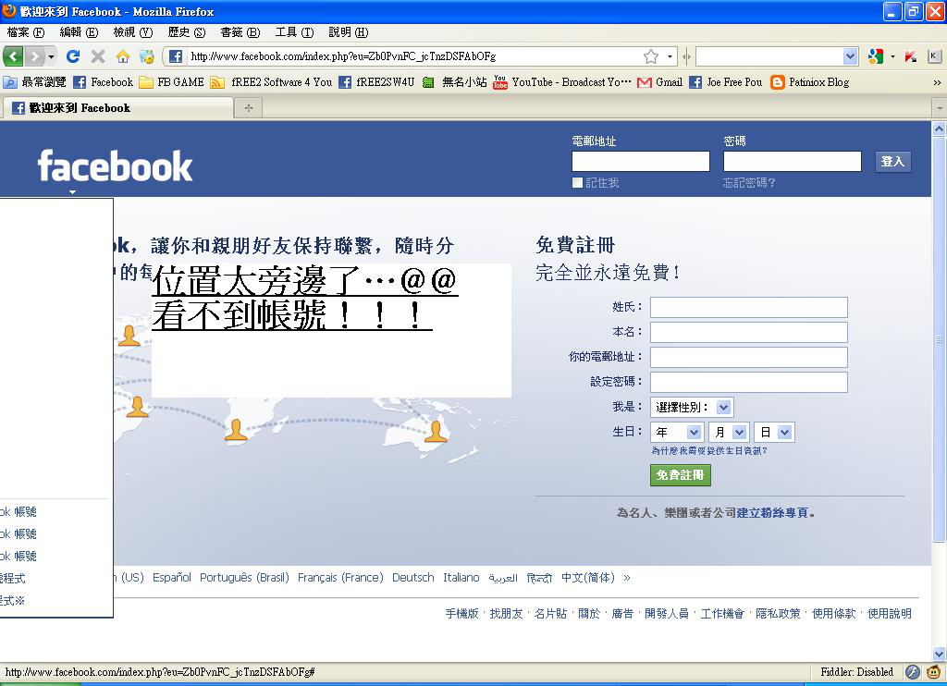
Task: Open the fREE2SW4U bookmark
Action: pyautogui.click(x=376, y=82)
